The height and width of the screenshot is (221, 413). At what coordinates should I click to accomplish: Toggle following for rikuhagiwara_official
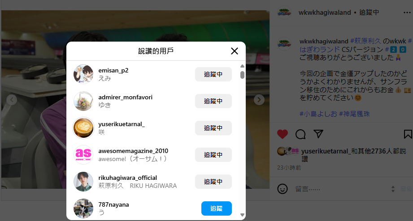click(213, 182)
